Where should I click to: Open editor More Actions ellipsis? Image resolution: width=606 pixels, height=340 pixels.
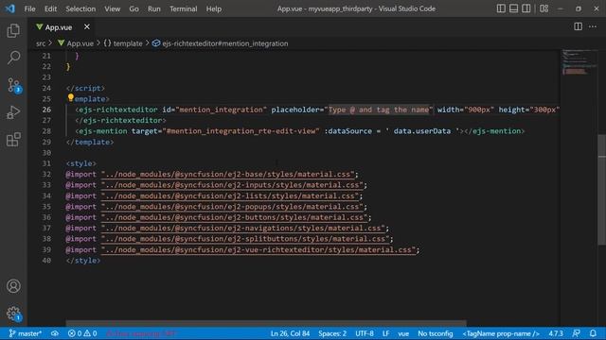[593, 26]
